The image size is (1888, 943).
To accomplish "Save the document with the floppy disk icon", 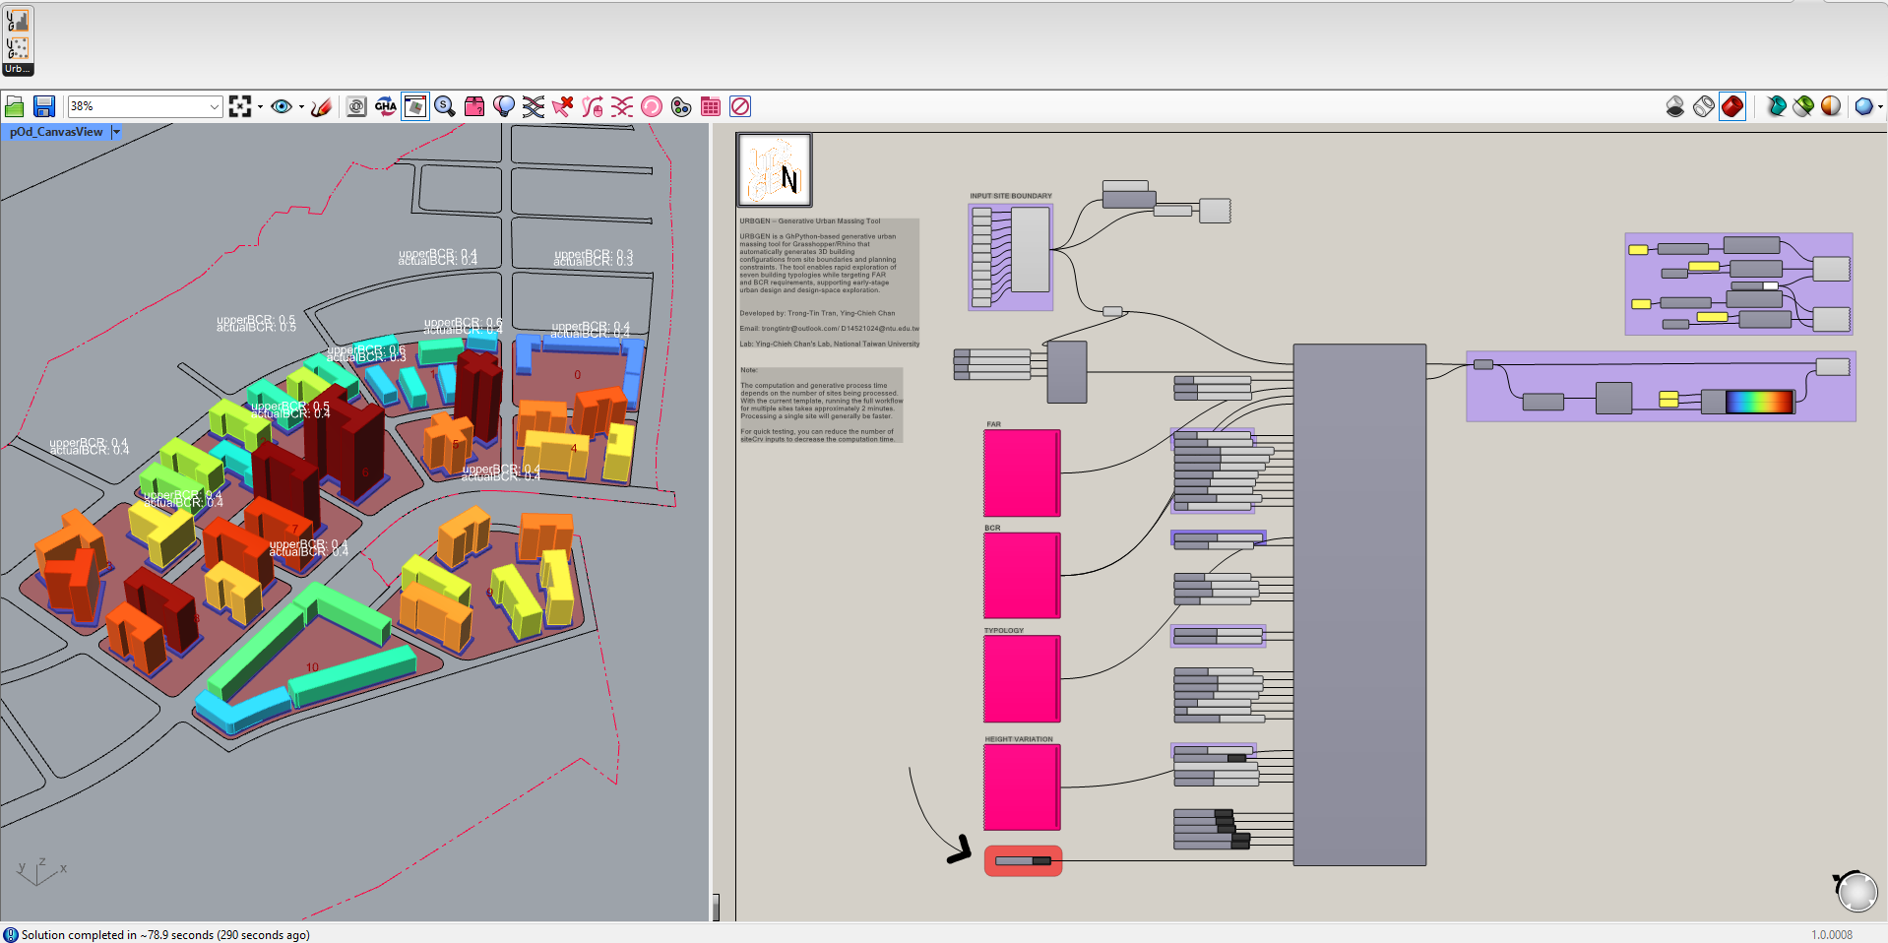I will 44,106.
